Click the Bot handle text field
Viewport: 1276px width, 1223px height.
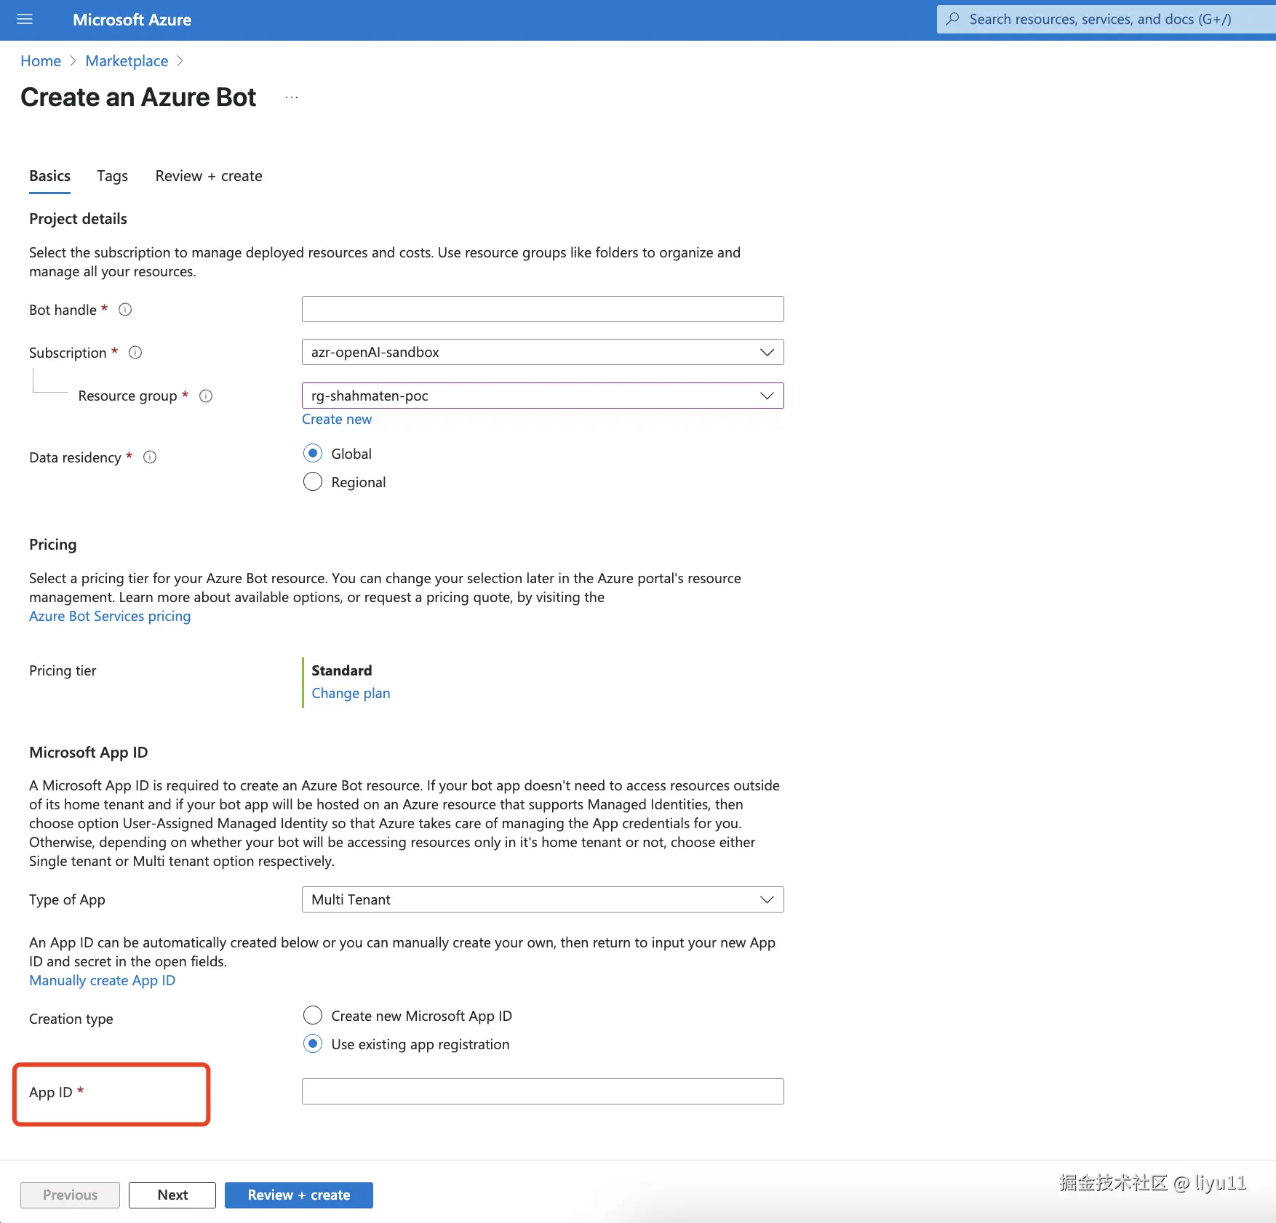point(542,309)
